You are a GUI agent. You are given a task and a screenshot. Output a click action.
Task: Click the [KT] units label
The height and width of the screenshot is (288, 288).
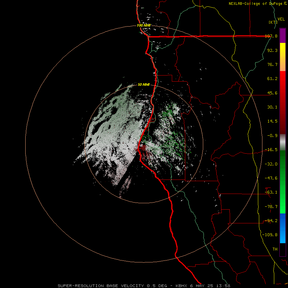(x=273, y=22)
